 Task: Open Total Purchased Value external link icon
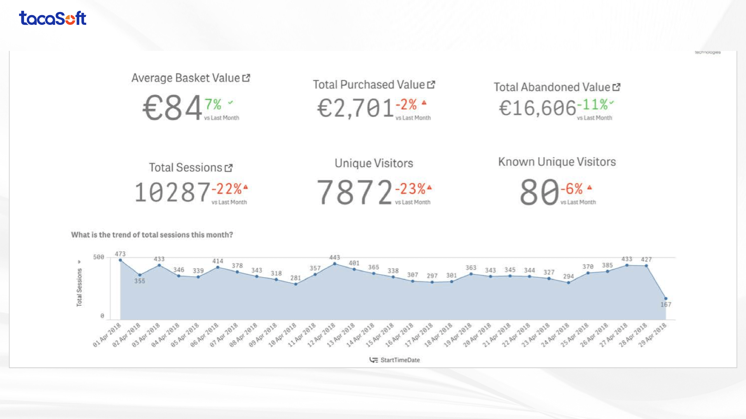(x=431, y=85)
